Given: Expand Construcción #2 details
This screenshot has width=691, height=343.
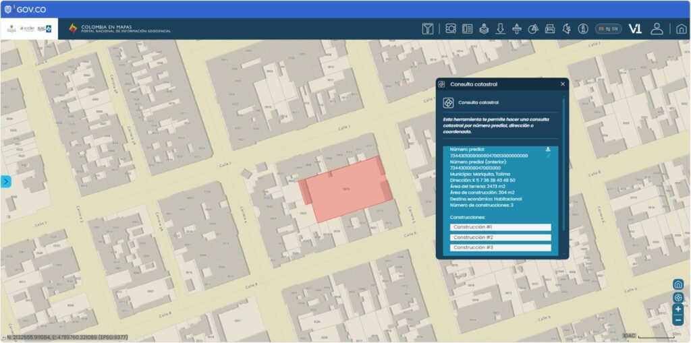Looking at the screenshot, I should [500, 237].
